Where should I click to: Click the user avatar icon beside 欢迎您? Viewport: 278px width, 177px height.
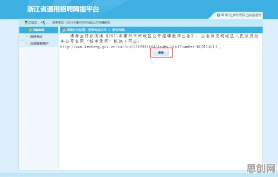click(26, 22)
